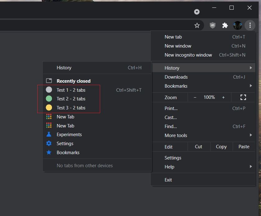The width and height of the screenshot is (261, 216).
Task: Open Downloads from the menu
Action: (x=176, y=77)
